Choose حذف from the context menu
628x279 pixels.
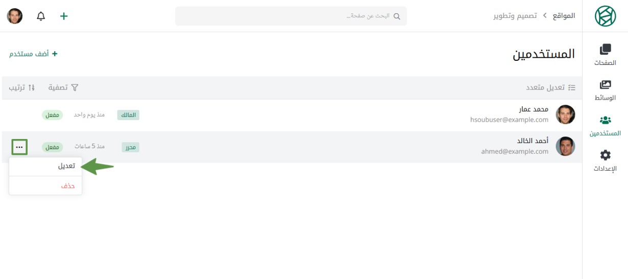pyautogui.click(x=68, y=186)
